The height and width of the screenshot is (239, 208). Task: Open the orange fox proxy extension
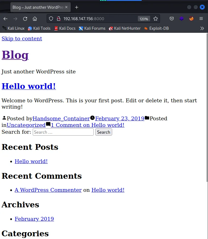[x=191, y=19]
